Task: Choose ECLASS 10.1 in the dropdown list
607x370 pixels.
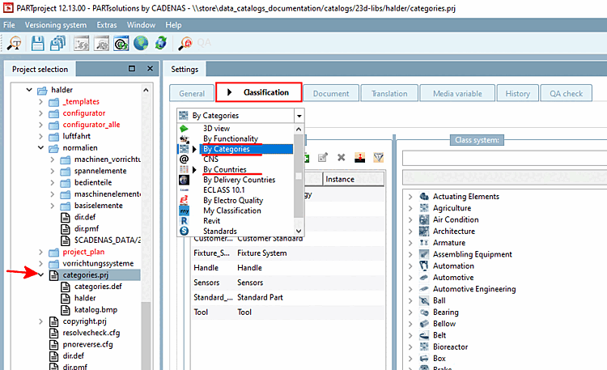Action: point(223,189)
